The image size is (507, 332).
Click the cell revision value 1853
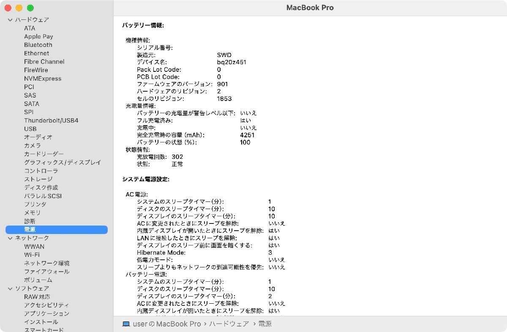tap(224, 99)
